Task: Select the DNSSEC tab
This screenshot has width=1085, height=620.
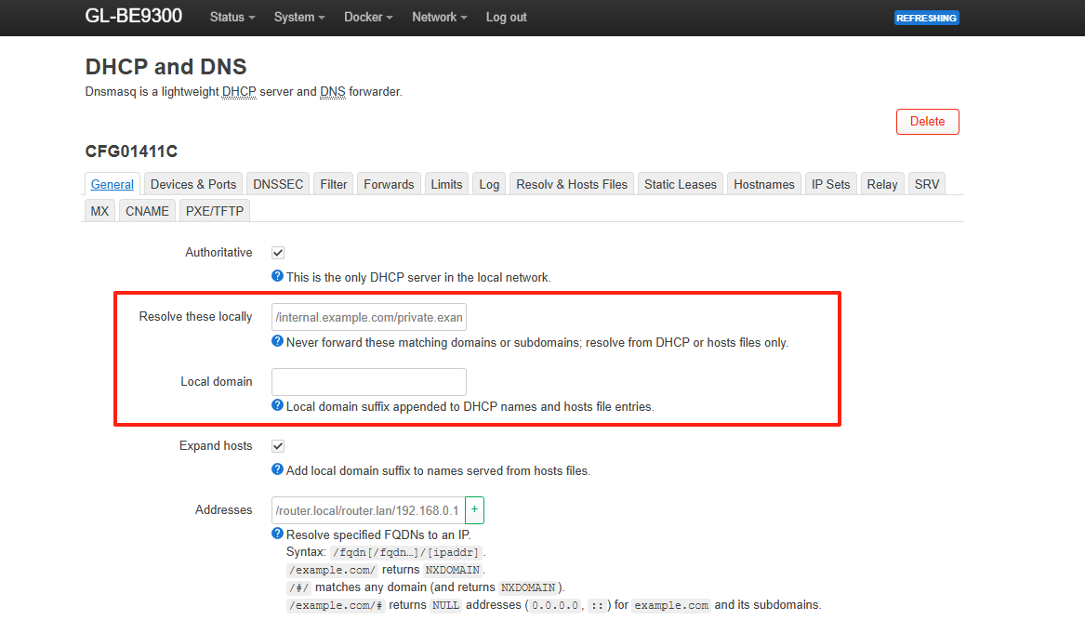Action: pos(278,184)
